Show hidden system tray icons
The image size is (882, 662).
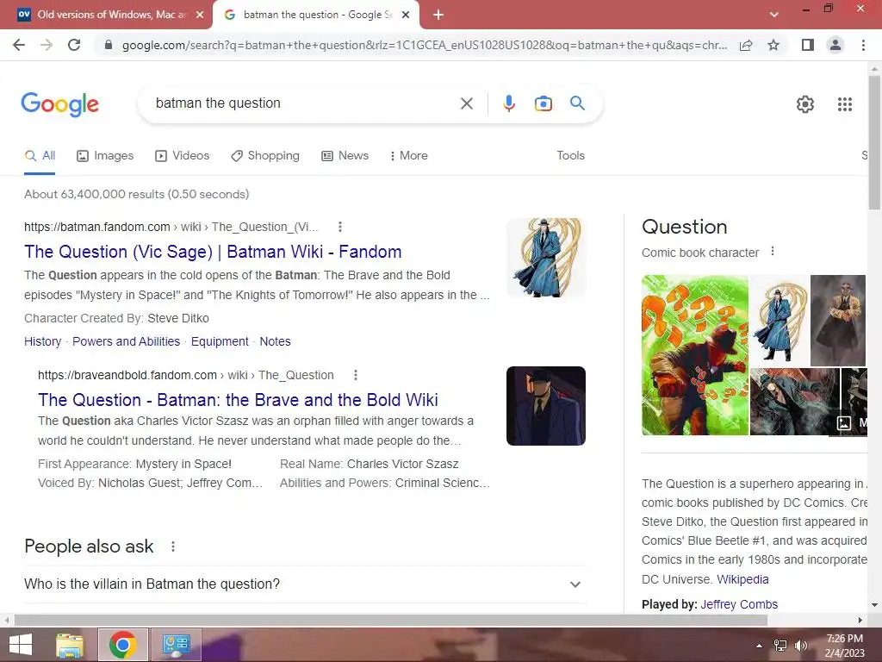pyautogui.click(x=760, y=646)
